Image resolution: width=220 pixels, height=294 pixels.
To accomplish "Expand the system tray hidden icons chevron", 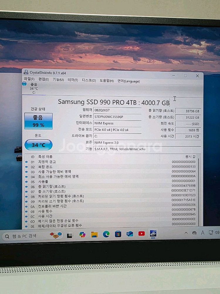I will pyautogui.click(x=186, y=233).
